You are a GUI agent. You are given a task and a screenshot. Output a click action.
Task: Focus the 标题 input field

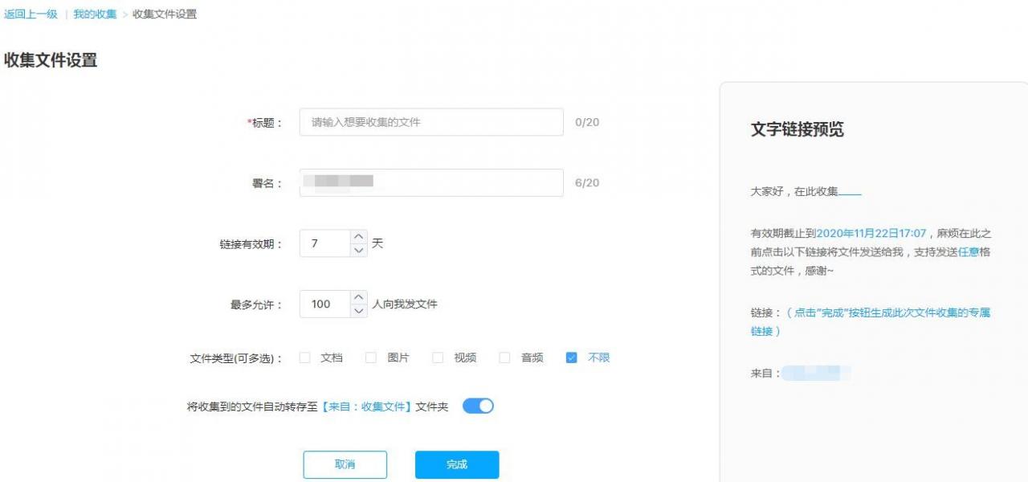coord(431,123)
